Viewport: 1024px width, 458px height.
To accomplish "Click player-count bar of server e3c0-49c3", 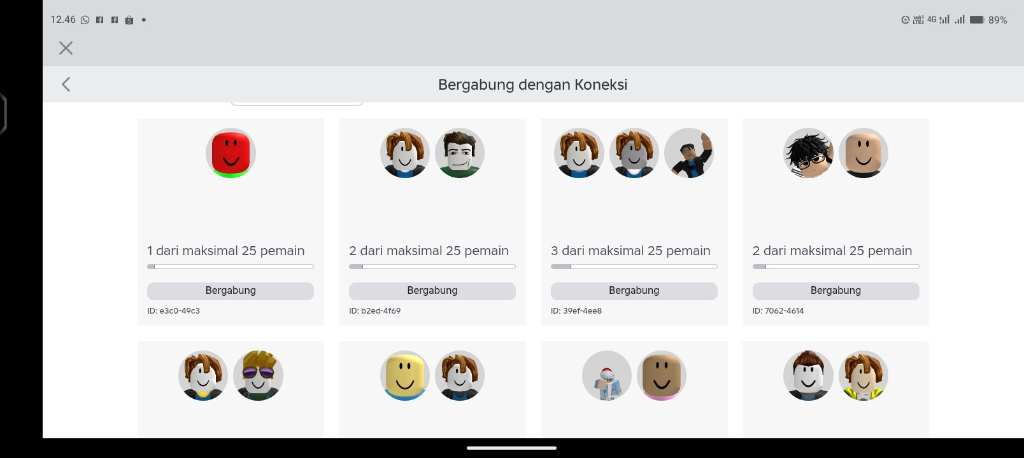I will point(231,267).
